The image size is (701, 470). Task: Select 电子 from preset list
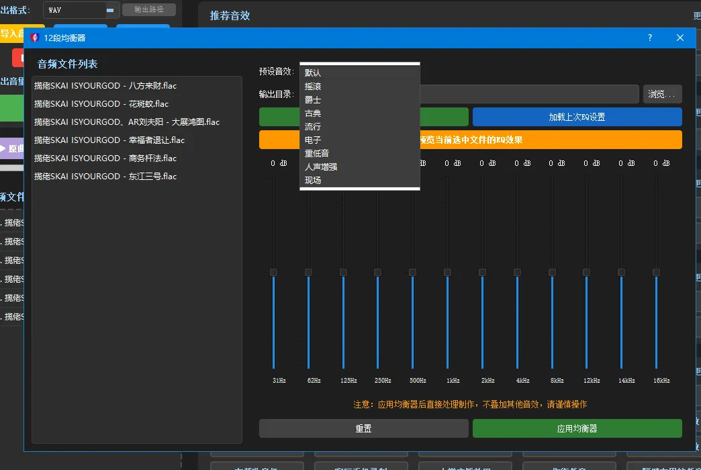coord(359,140)
